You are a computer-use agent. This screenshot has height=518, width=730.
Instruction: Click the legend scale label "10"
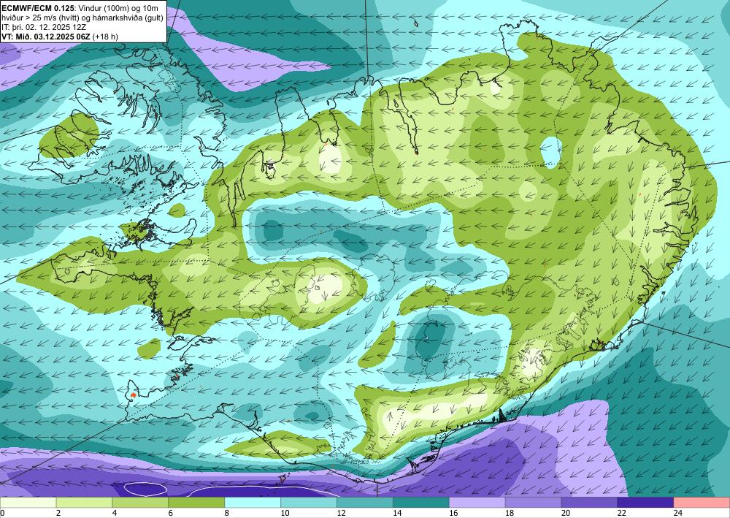[285, 513]
